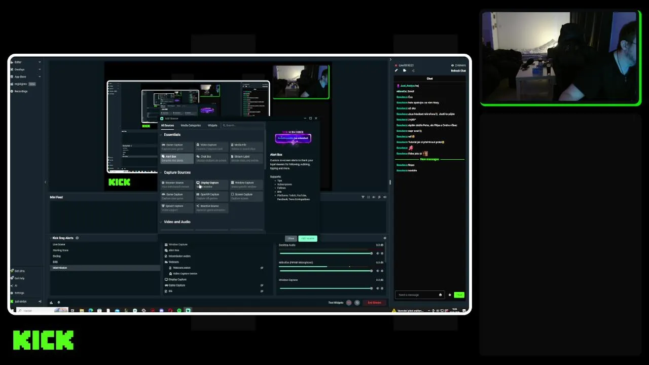The image size is (649, 365).
Task: Click Test Widgets
Action: tap(336, 303)
